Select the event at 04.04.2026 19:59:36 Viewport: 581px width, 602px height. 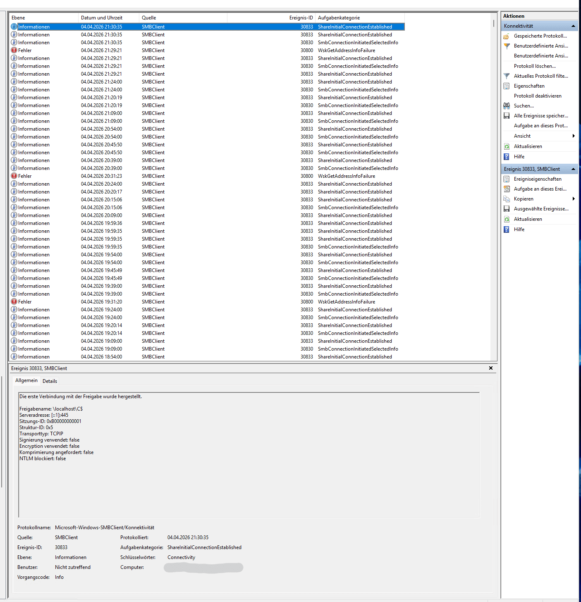[x=207, y=223]
